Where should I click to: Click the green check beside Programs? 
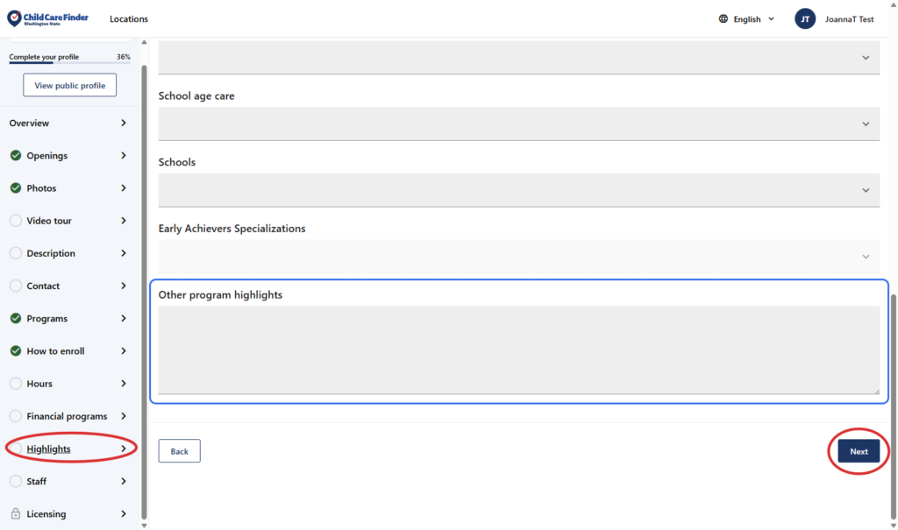16,319
